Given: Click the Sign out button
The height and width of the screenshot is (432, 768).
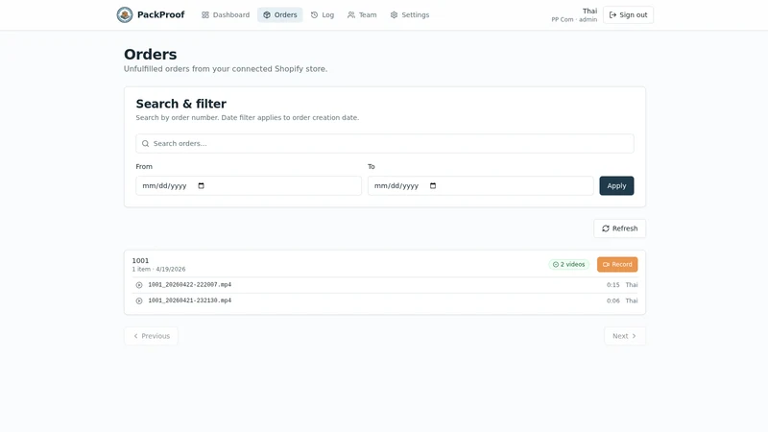Looking at the screenshot, I should (628, 14).
